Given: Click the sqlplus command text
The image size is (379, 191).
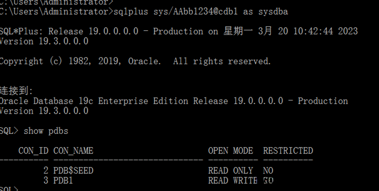Looking at the screenshot, I should [131, 11].
